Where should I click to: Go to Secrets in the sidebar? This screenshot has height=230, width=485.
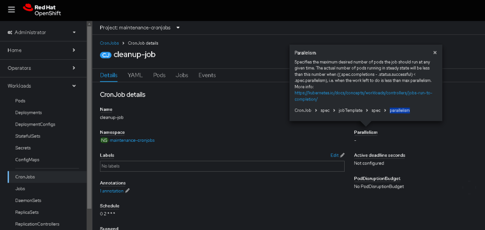(23, 148)
